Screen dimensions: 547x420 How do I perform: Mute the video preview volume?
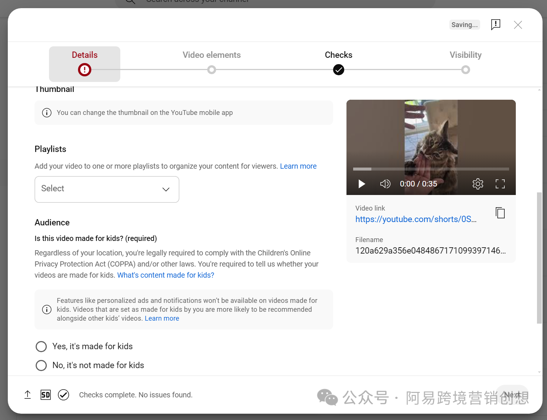click(385, 184)
